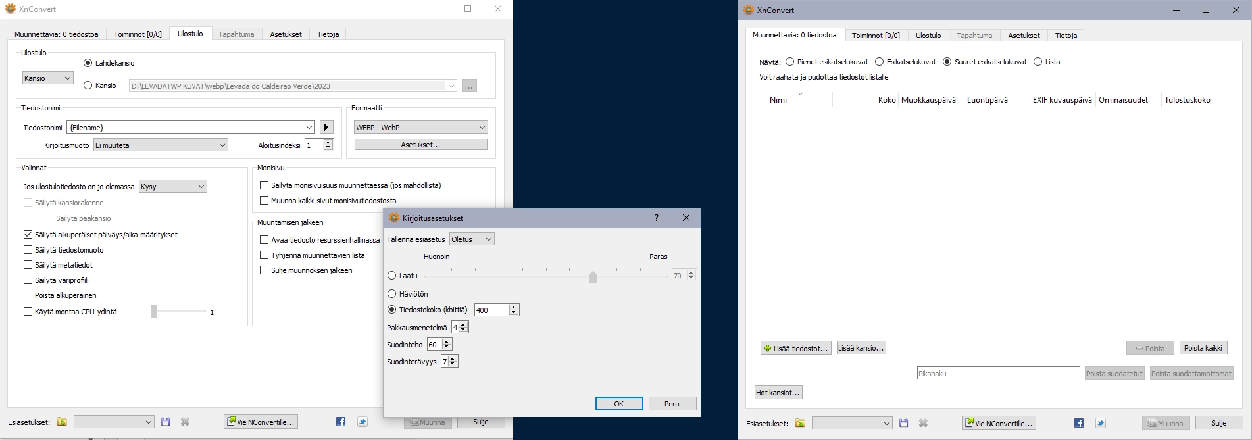Click the Pikahaku quick search field
The width and height of the screenshot is (1252, 440).
[x=998, y=374]
